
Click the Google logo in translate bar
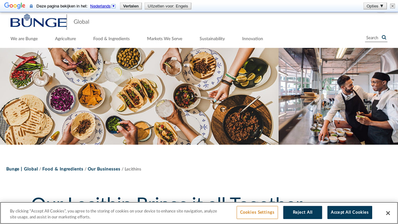click(15, 5)
